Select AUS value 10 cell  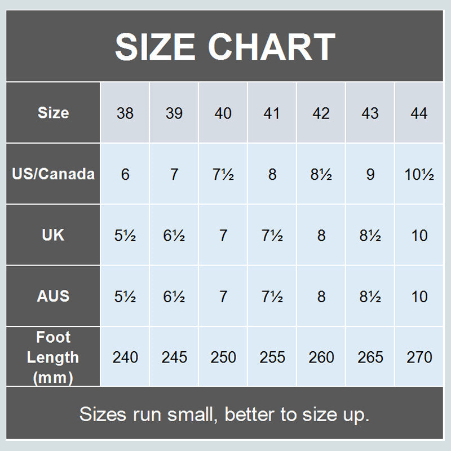(419, 296)
